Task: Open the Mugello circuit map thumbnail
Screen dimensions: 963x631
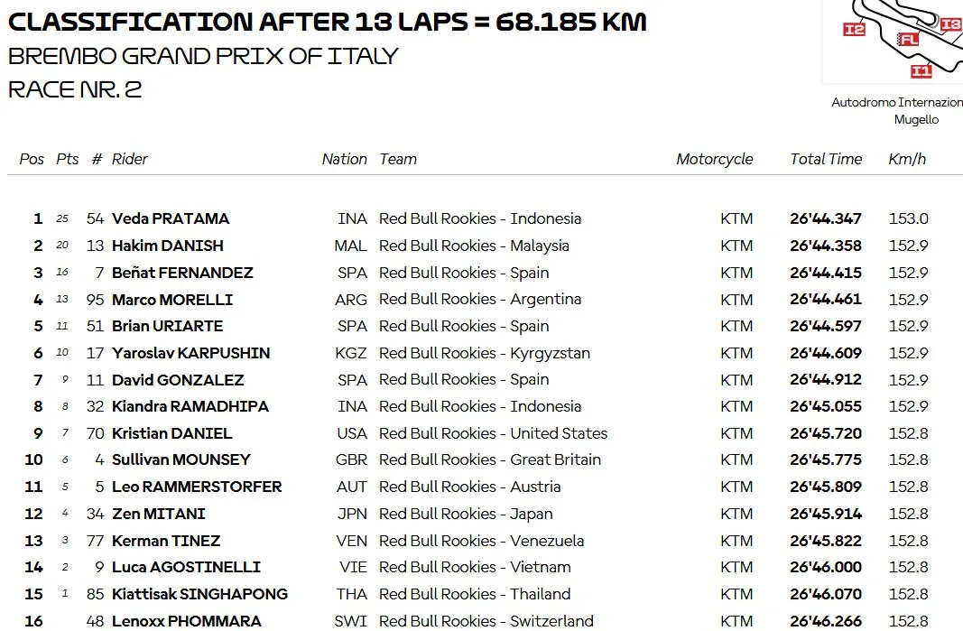Action: 893,41
